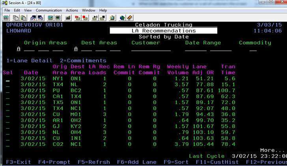287x166 pixels.
Task: Click the first Date Range input field
Action: 196,49
